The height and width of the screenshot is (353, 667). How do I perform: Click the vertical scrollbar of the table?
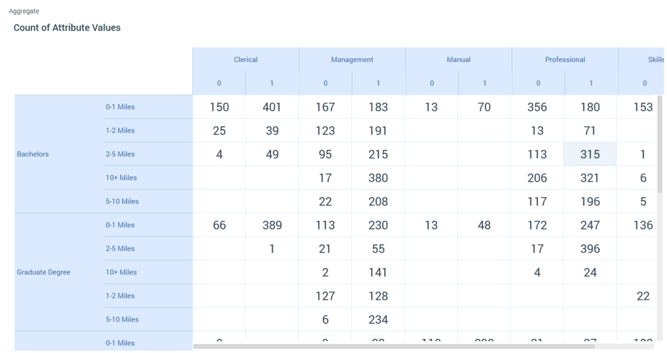[660, 145]
